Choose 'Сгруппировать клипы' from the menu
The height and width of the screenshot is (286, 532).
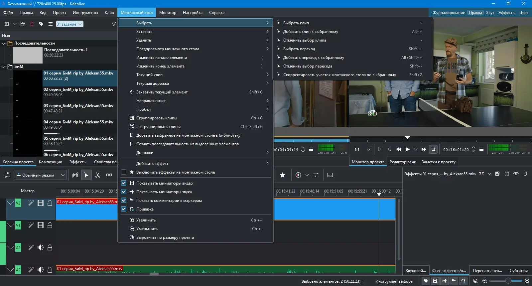[x=157, y=118]
